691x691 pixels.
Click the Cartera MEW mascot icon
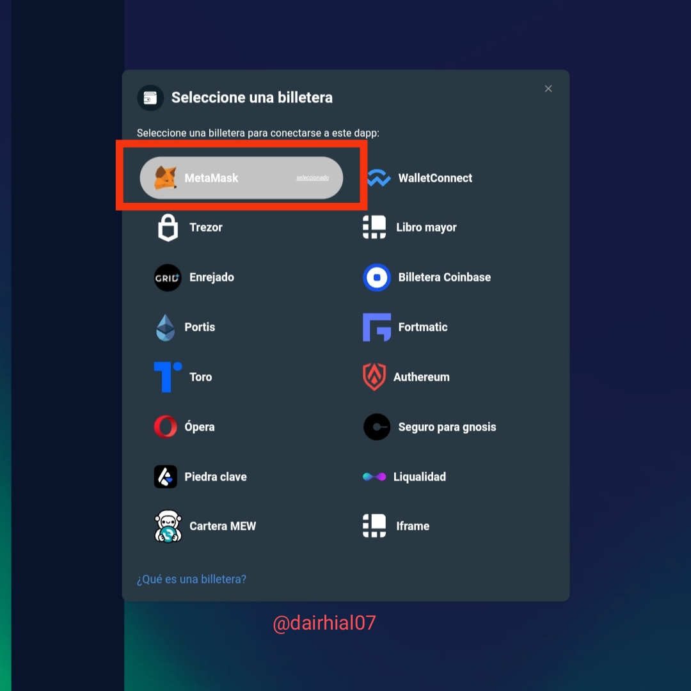pos(168,526)
